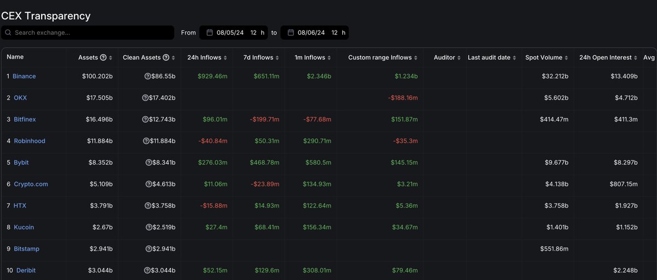The image size is (657, 280).
Task: Open the Bybit exchange link
Action: [21, 163]
